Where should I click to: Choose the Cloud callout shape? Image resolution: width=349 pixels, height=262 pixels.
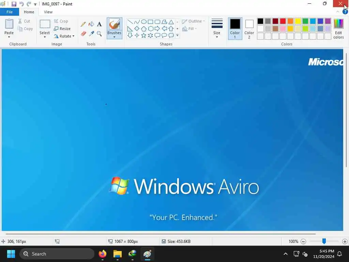[x=171, y=35]
